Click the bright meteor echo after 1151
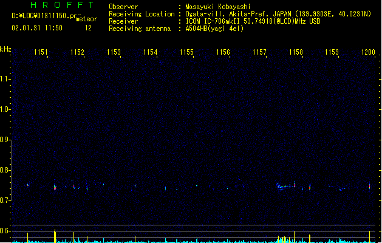 tap(55, 188)
